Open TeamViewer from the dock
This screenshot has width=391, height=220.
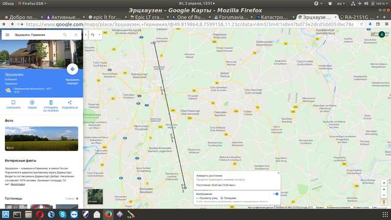click(x=74, y=215)
